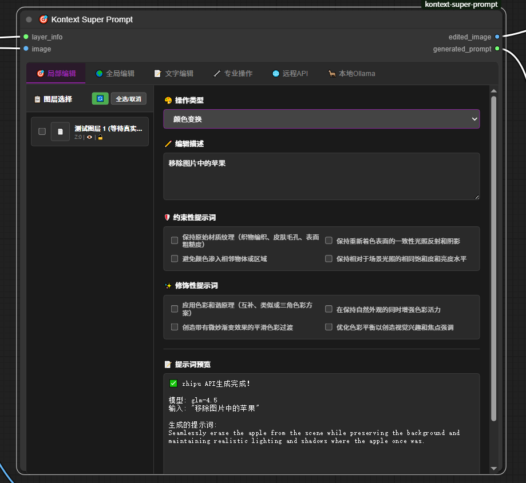Image resolution: width=526 pixels, height=483 pixels.
Task: Enable 保持原始材质纹理 constraint checkbox
Action: 175,241
